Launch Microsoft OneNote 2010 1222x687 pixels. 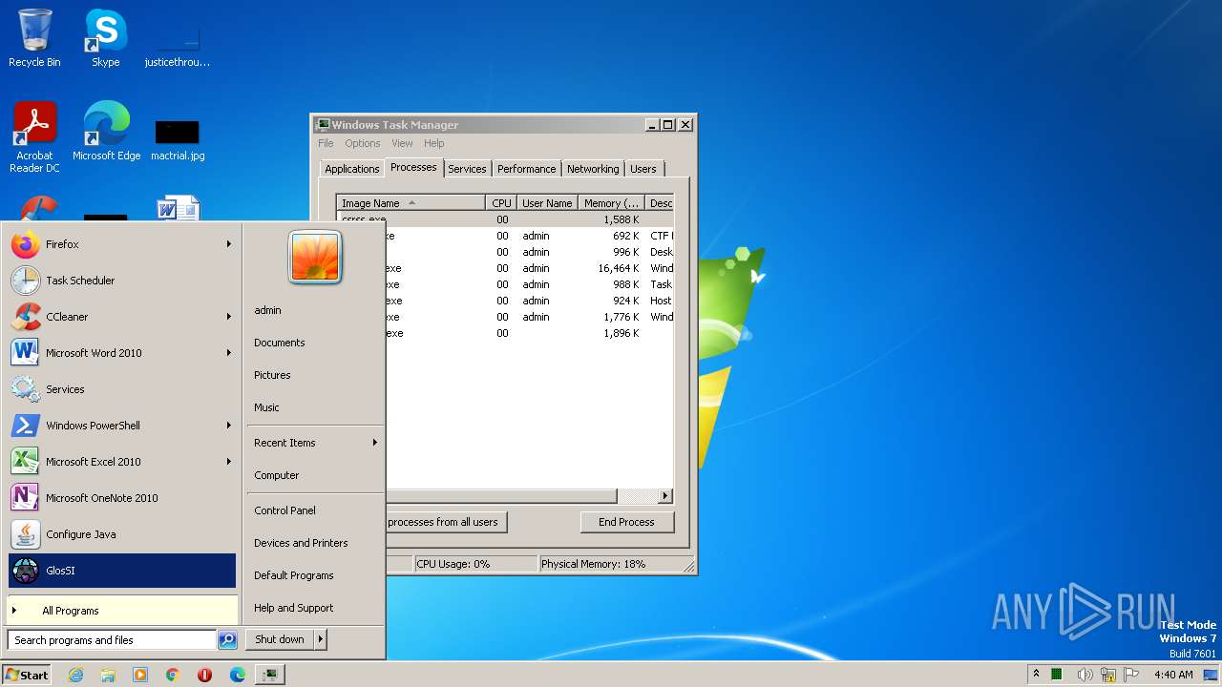pyautogui.click(x=122, y=498)
